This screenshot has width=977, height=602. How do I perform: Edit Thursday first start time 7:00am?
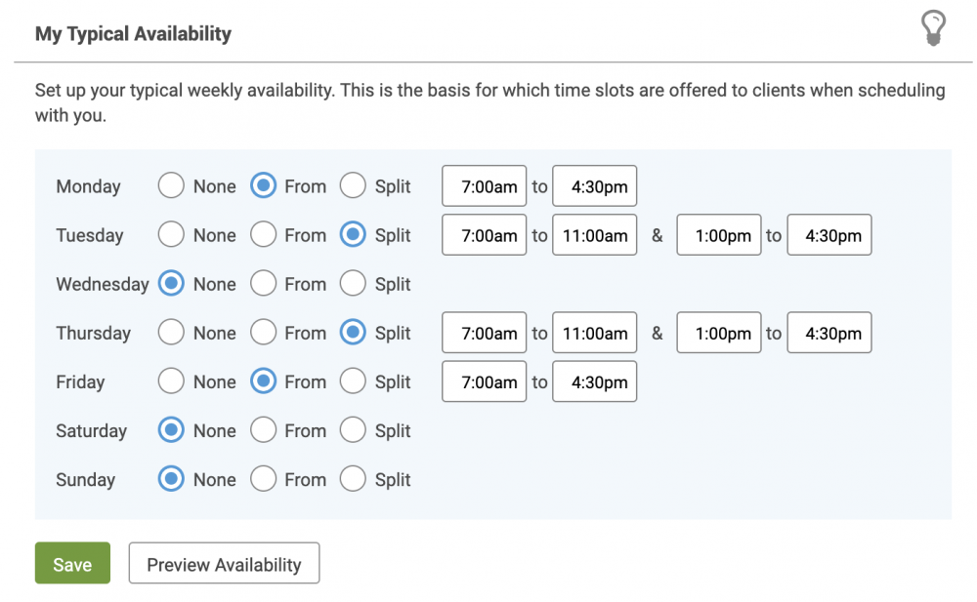485,333
